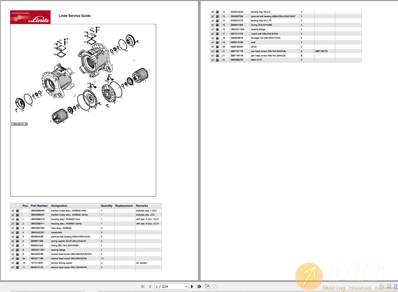398x292 pixels.
Task: Click cart icon for part 9087199178 row
Action: [213, 56]
